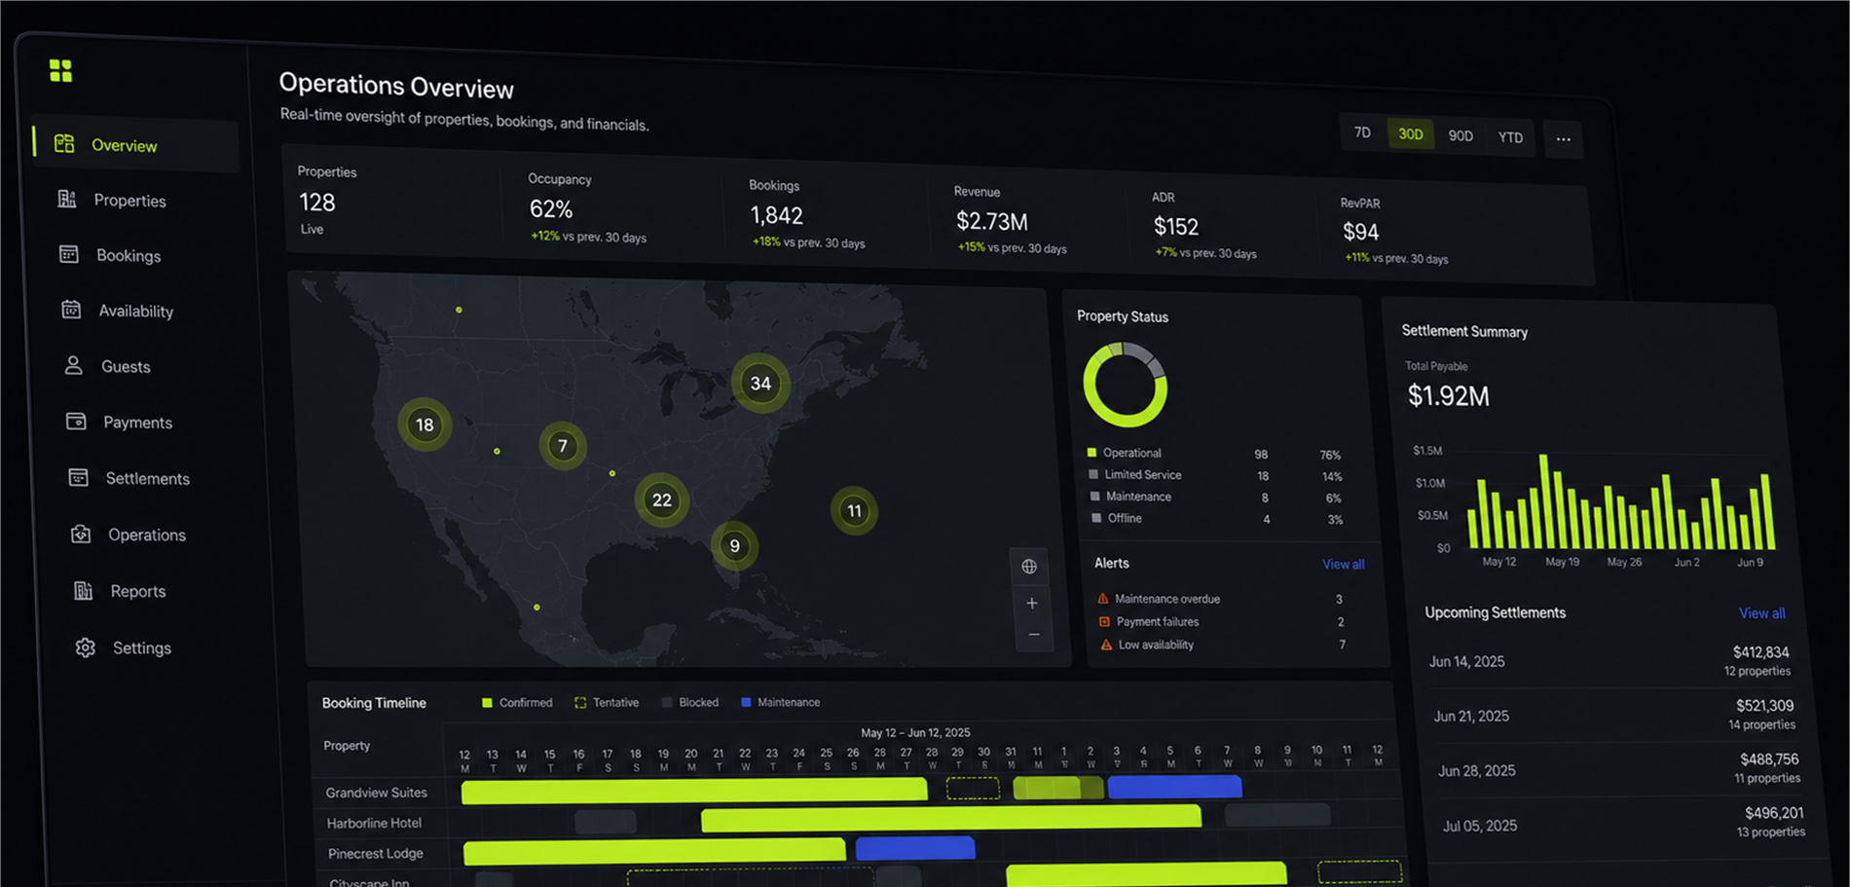The image size is (1850, 887).
Task: Open the Guests person icon
Action: [x=74, y=365]
